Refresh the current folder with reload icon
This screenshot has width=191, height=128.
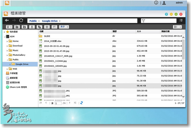click(x=21, y=21)
